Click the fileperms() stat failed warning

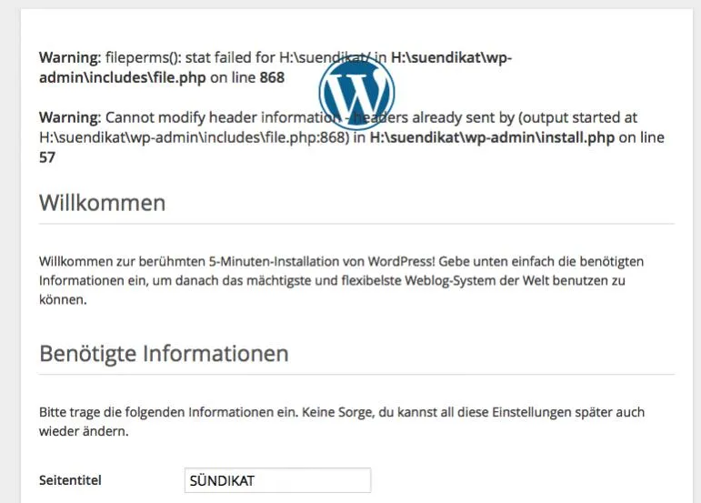pyautogui.click(x=275, y=67)
